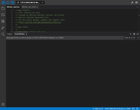This screenshot has width=140, height=110.
Task: Open the Sketchbook folder sidebar icon
Action: 3,8
